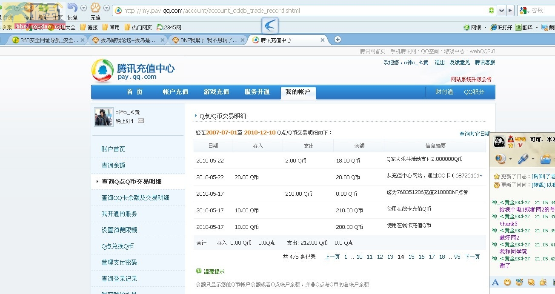
Task: Open Q点兑换Q币 in the sidebar
Action: coord(117,246)
